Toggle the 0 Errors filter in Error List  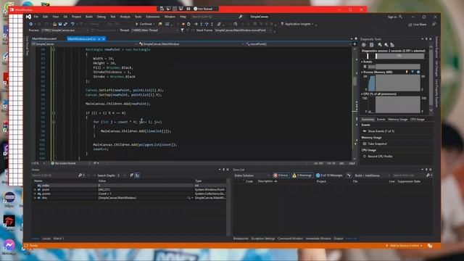(x=281, y=175)
